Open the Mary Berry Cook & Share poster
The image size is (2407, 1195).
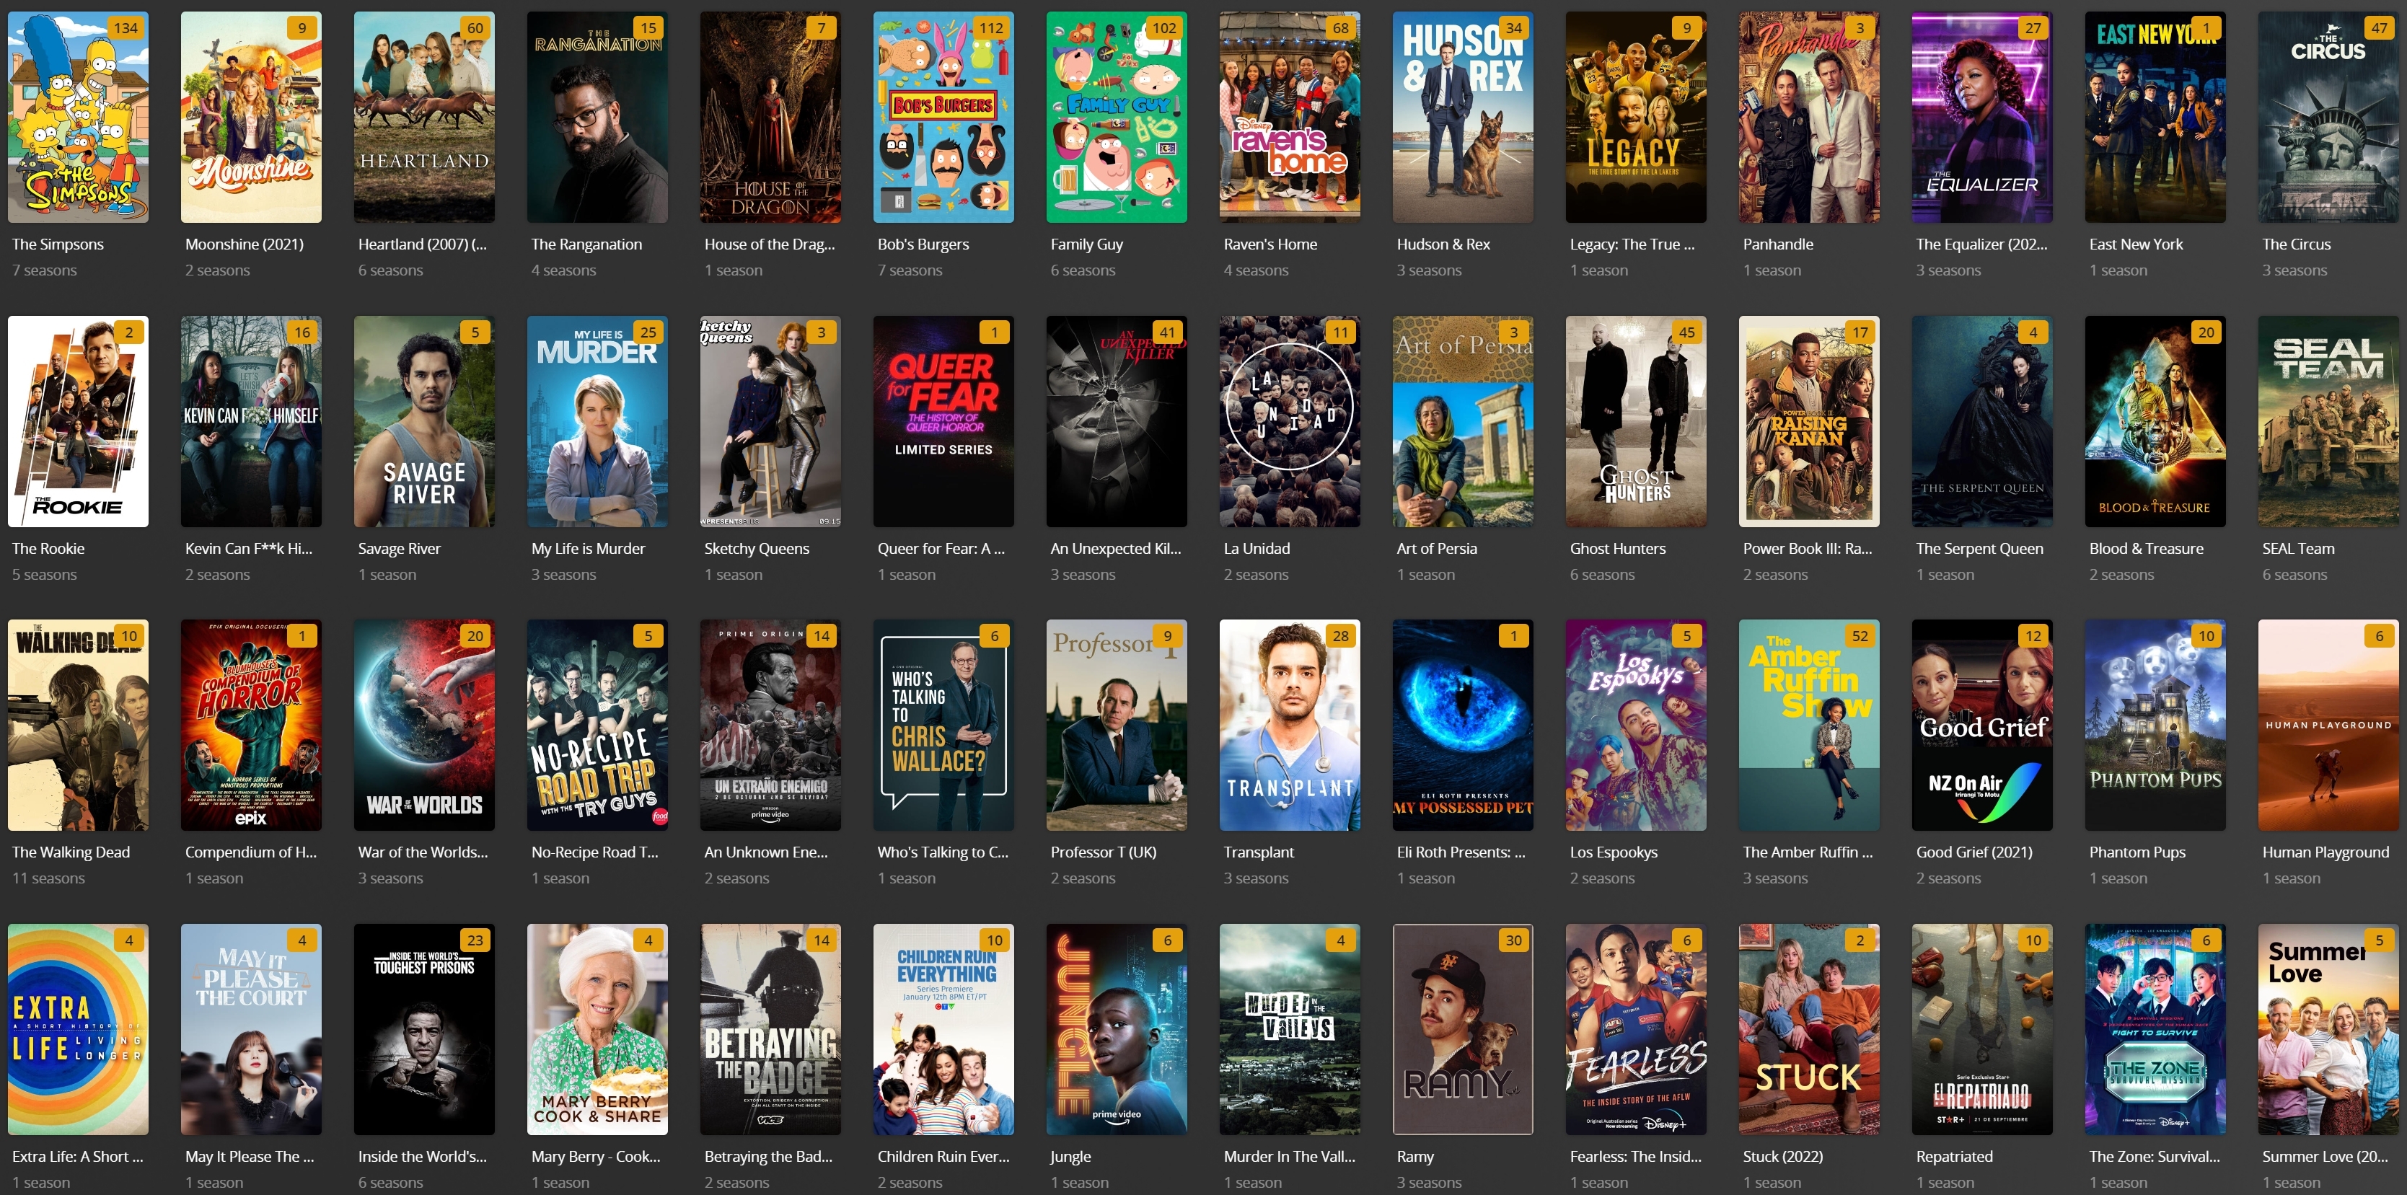tap(597, 1028)
